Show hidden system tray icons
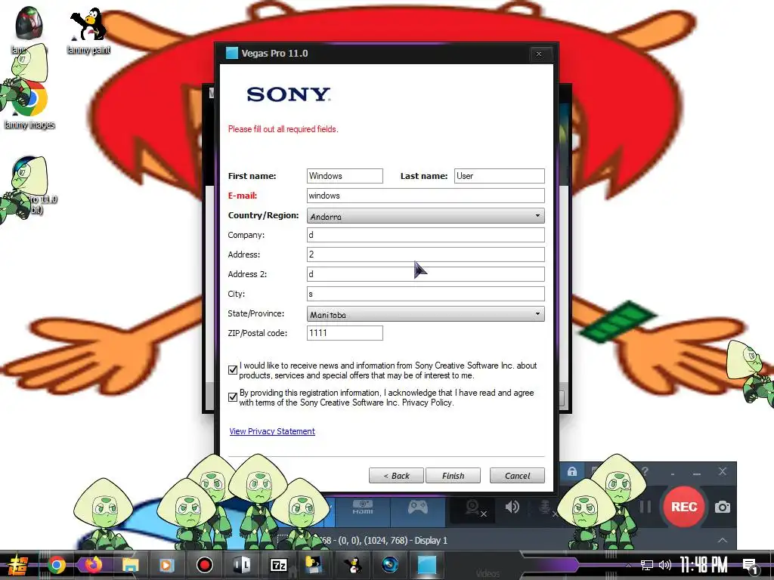 click(x=628, y=565)
